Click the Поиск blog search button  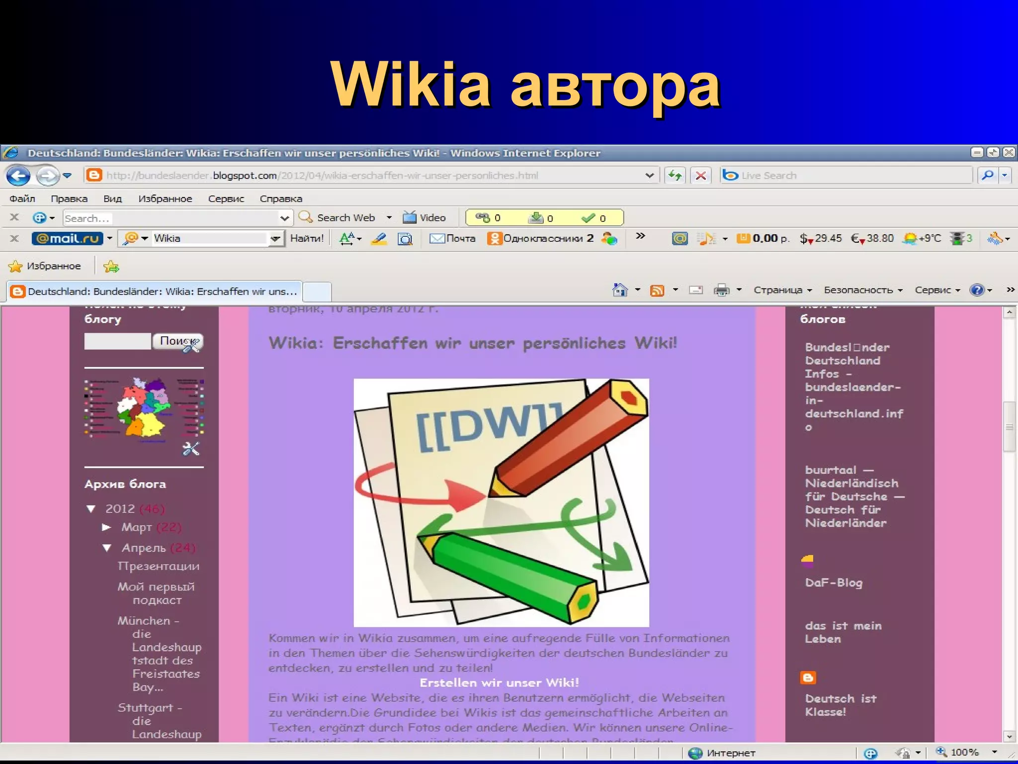[x=178, y=341]
